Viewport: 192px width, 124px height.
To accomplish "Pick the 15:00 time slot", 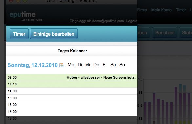I will (x=72, y=98).
